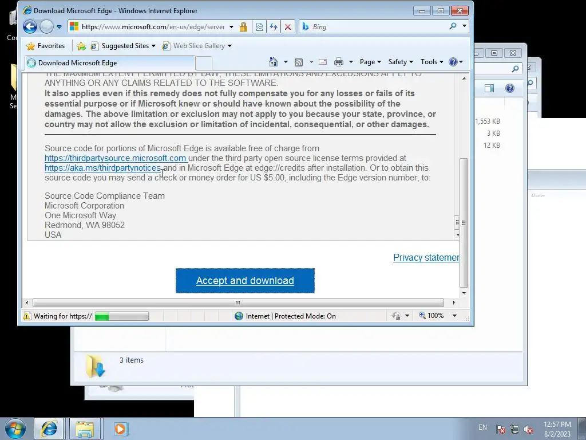Open the Help question mark menu
Viewport: 586px width, 440px height.
(456, 62)
